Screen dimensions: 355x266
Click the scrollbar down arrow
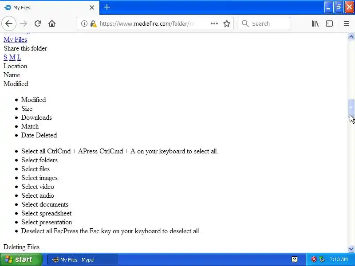point(351,249)
